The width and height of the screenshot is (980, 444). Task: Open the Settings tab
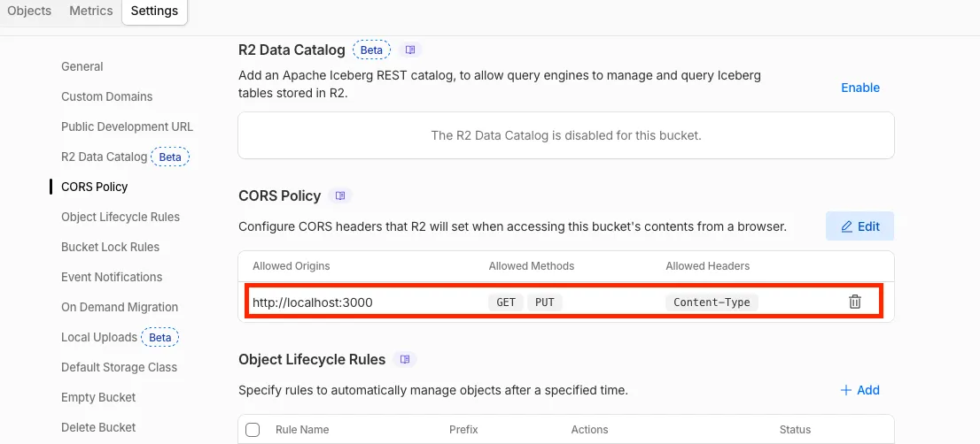click(154, 11)
